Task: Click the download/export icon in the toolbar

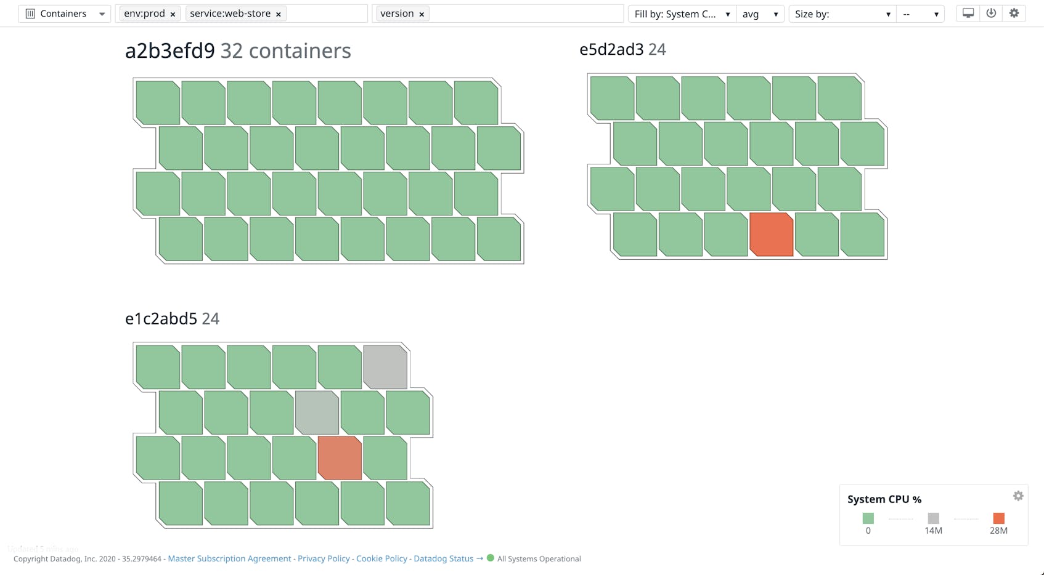Action: coord(990,13)
